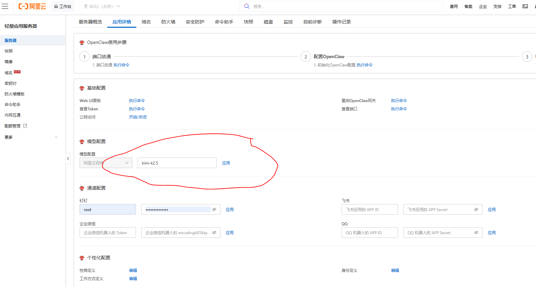This screenshot has width=536, height=287.
Task: Click the 飞书应用的 APP ID field
Action: tap(370, 209)
